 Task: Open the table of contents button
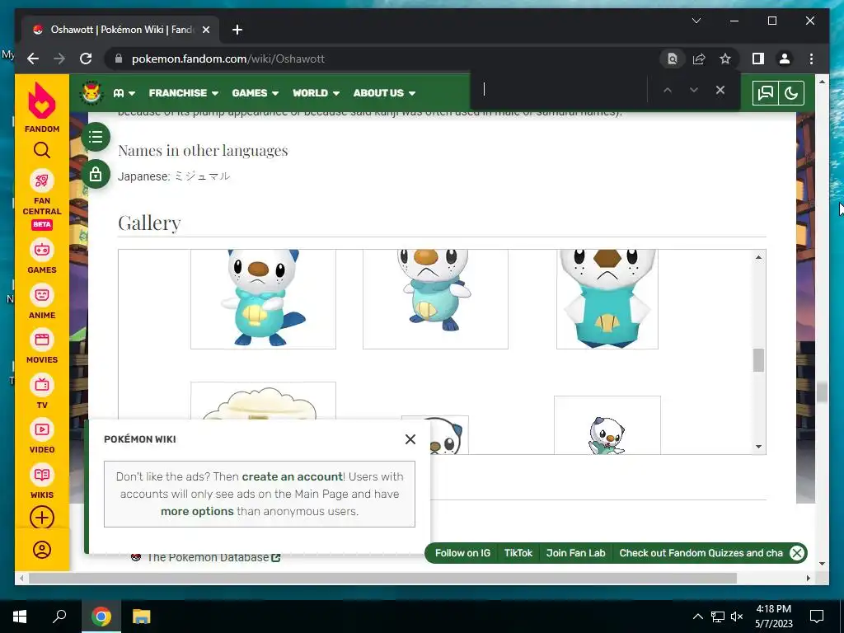click(x=96, y=137)
